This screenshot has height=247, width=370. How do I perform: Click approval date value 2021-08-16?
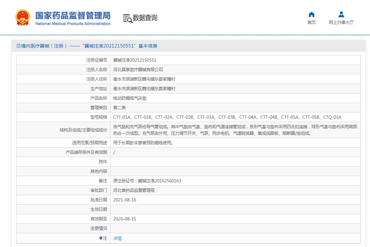pos(125,200)
